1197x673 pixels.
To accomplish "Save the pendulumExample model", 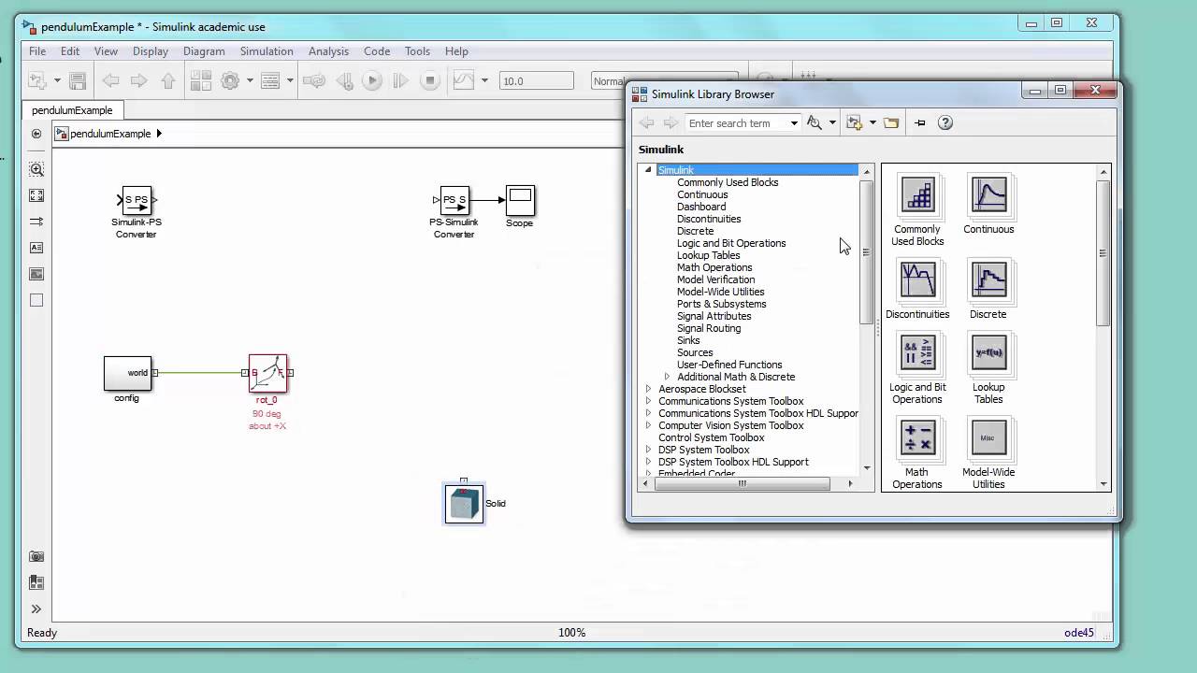I will (78, 81).
